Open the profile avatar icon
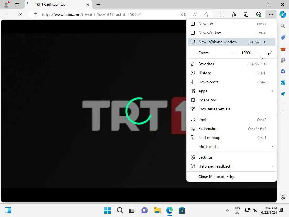This screenshot has height=217, width=289. 6,5
